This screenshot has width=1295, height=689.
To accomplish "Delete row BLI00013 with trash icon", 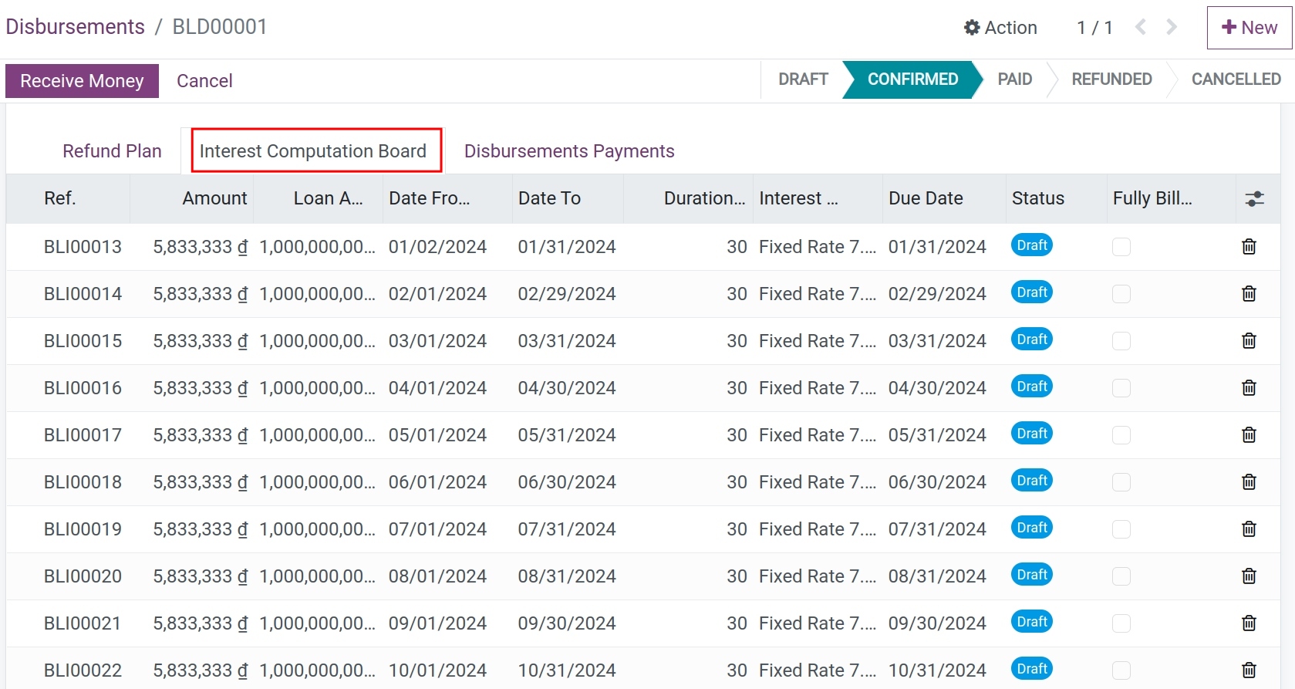I will tap(1249, 247).
